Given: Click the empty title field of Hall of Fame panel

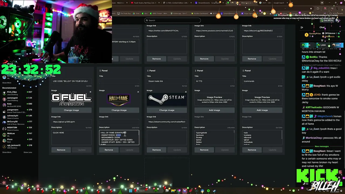Looking at the screenshot, I should (x=119, y=81).
